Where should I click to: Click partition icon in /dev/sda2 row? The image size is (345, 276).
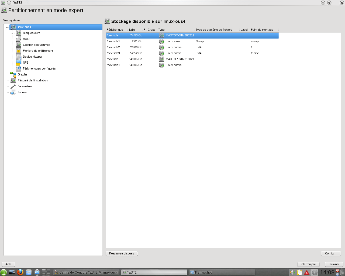pyautogui.click(x=161, y=47)
